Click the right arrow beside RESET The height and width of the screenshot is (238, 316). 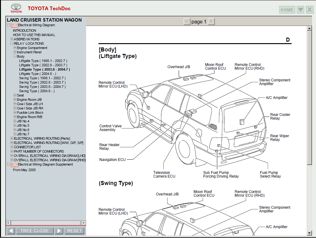tap(59, 231)
